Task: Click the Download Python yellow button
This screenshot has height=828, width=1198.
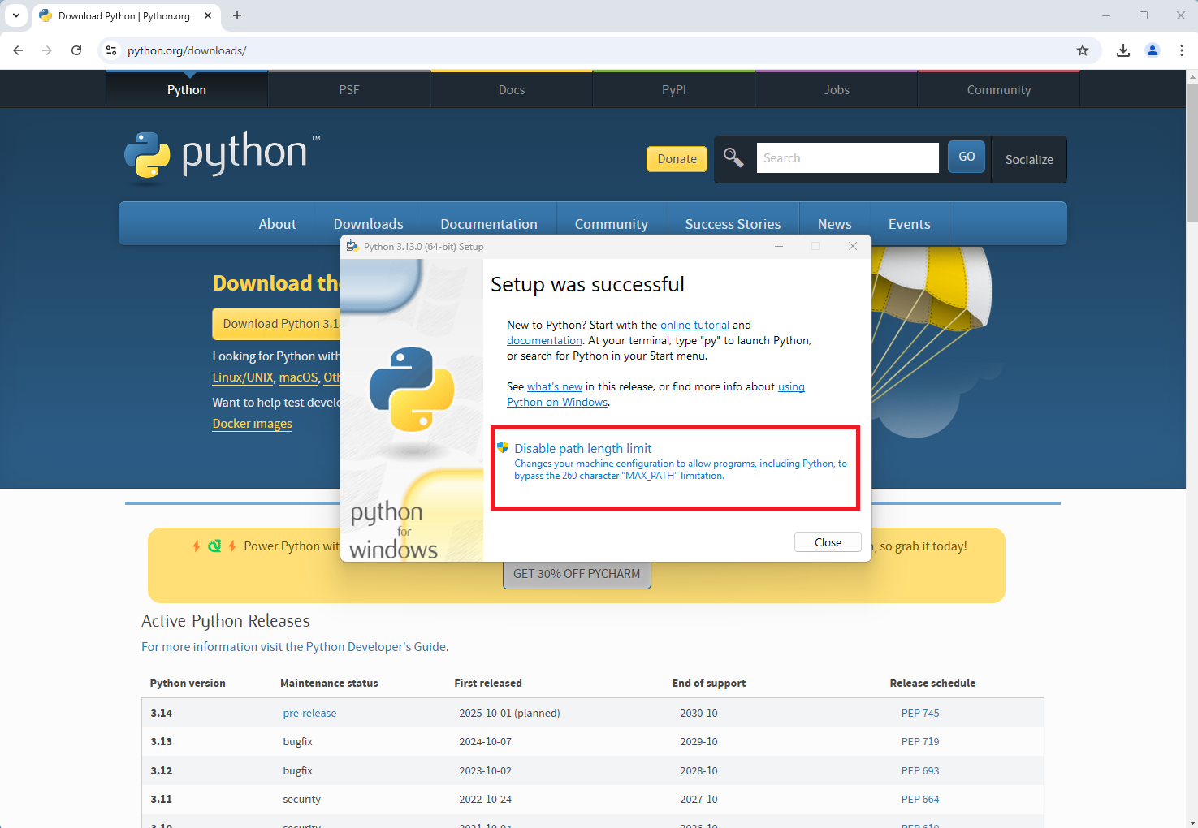Action: 276,324
